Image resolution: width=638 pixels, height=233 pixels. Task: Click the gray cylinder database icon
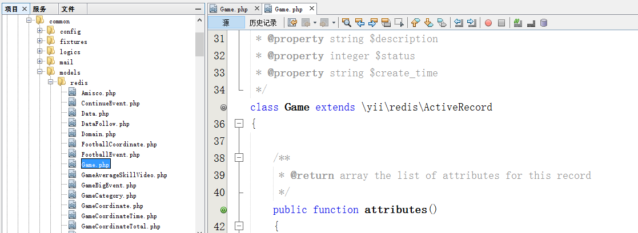pyautogui.click(x=544, y=23)
